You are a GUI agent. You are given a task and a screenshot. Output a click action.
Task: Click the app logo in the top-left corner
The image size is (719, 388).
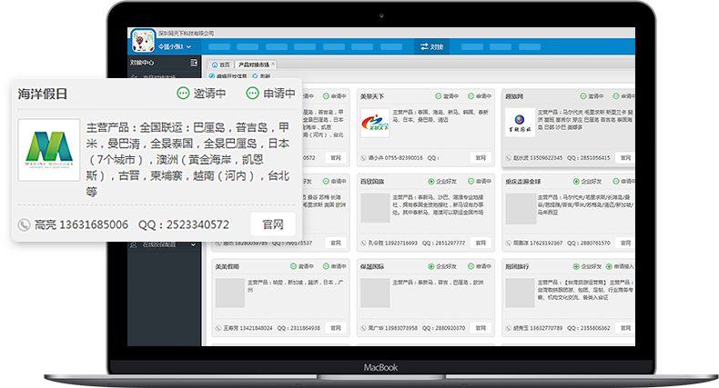[143, 41]
